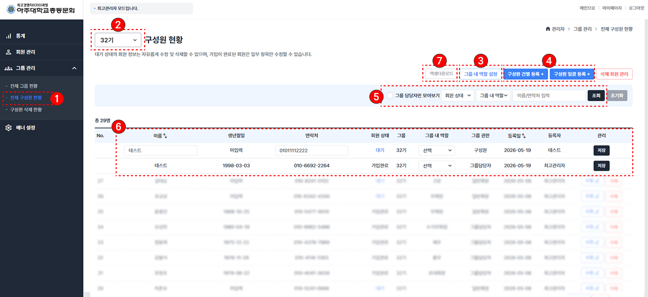Image resolution: width=648 pixels, height=297 pixels.
Task: Click the 미입력 birthdate cell in the 01011112222 row
Action: tap(236, 151)
